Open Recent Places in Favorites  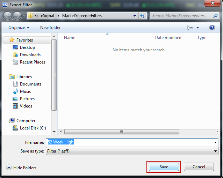click(x=33, y=62)
